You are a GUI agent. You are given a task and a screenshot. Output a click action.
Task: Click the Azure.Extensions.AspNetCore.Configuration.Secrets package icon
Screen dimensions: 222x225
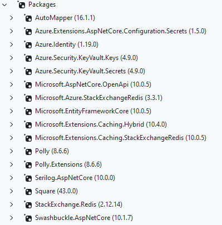click(x=28, y=31)
